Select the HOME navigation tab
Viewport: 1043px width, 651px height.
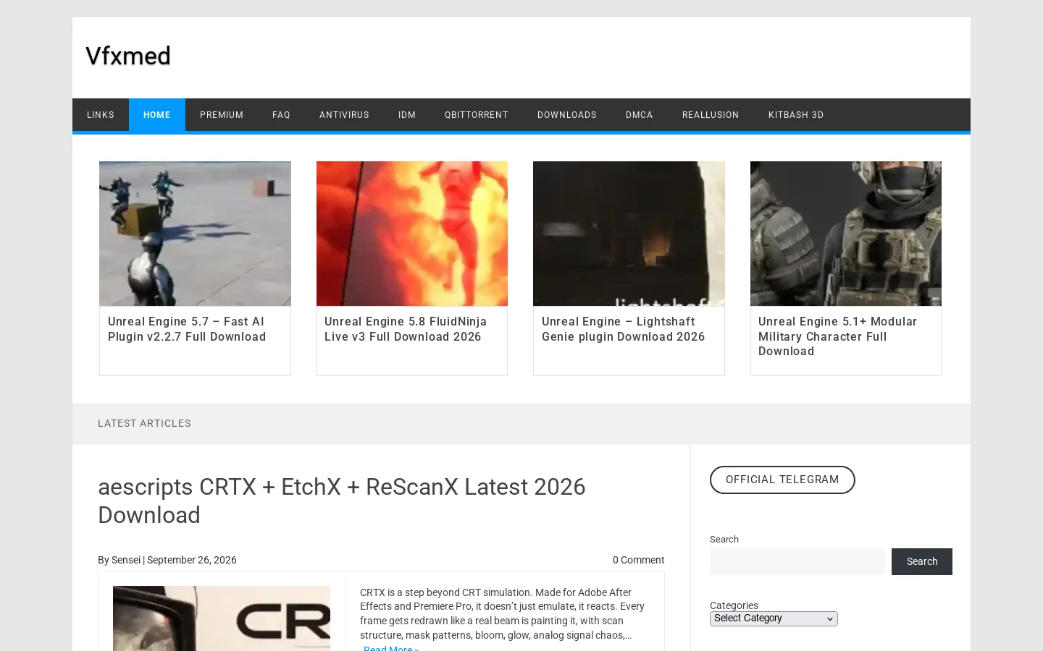coord(157,115)
